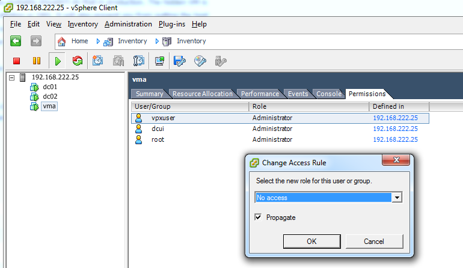This screenshot has height=268, width=463.
Task: Click the vSphere Client title bar icon
Action: point(8,8)
